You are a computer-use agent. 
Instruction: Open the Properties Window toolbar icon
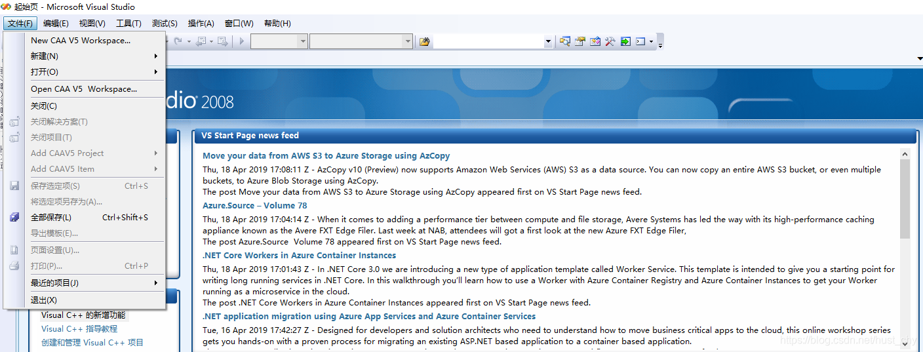[x=579, y=41]
